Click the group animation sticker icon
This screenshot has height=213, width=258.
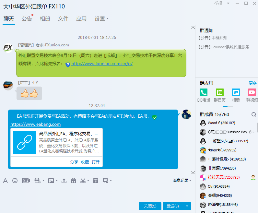(x=37, y=181)
